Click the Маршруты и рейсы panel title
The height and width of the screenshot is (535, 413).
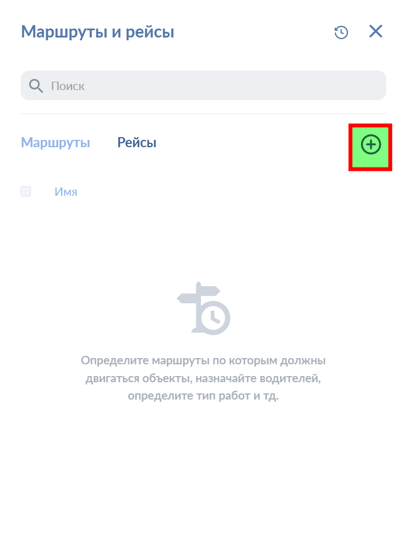(x=97, y=32)
